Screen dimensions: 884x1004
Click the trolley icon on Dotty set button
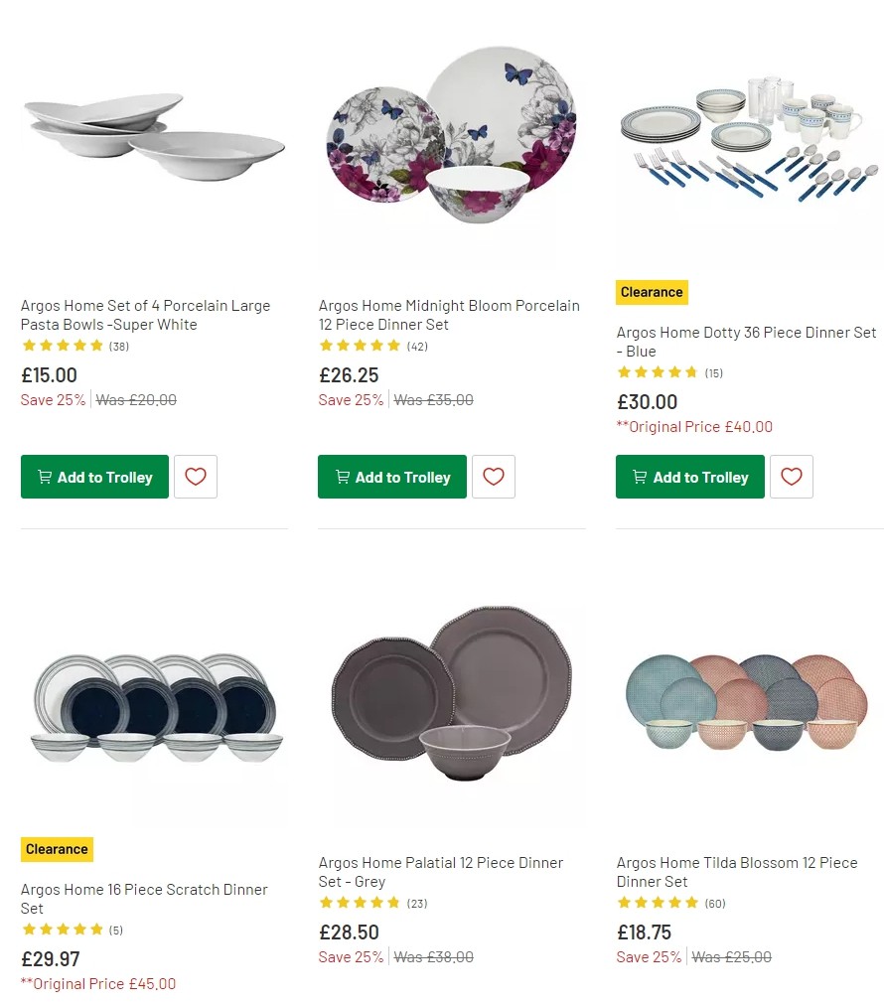click(x=639, y=477)
